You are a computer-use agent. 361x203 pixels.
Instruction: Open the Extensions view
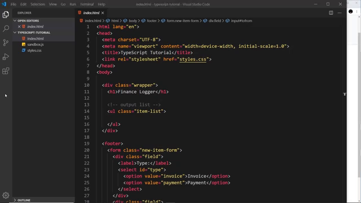[6, 71]
